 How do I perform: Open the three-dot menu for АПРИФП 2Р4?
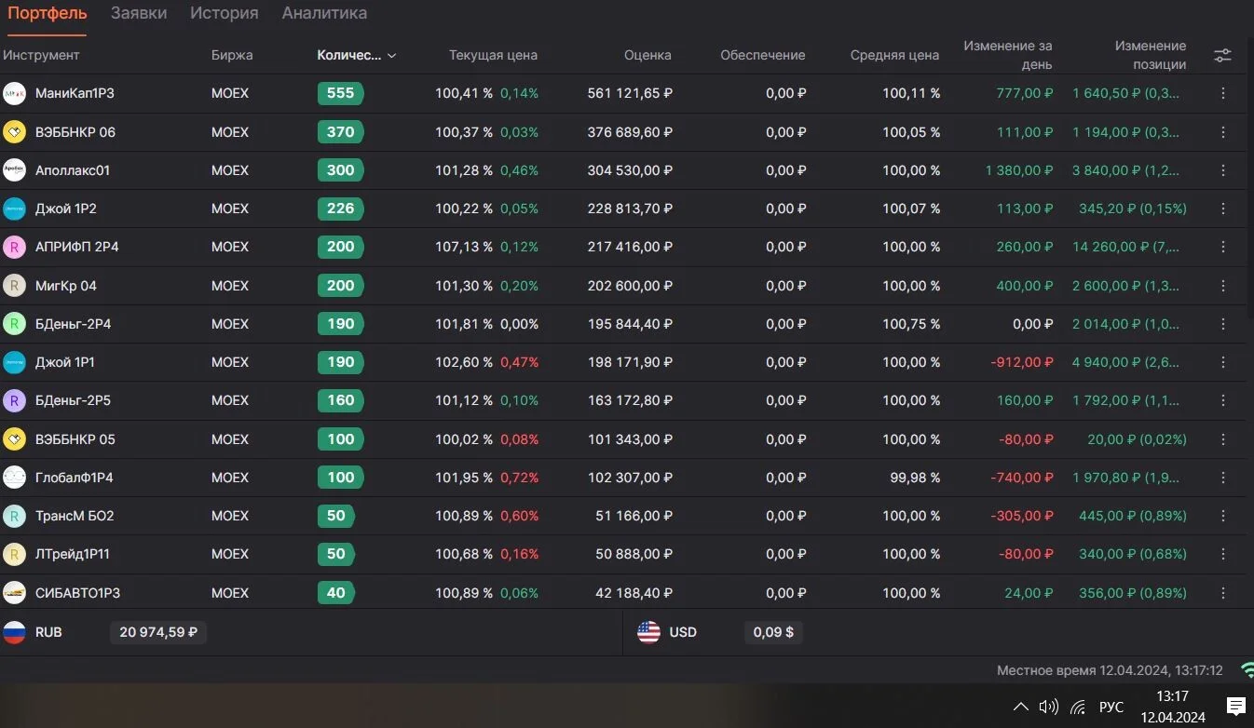click(x=1223, y=247)
